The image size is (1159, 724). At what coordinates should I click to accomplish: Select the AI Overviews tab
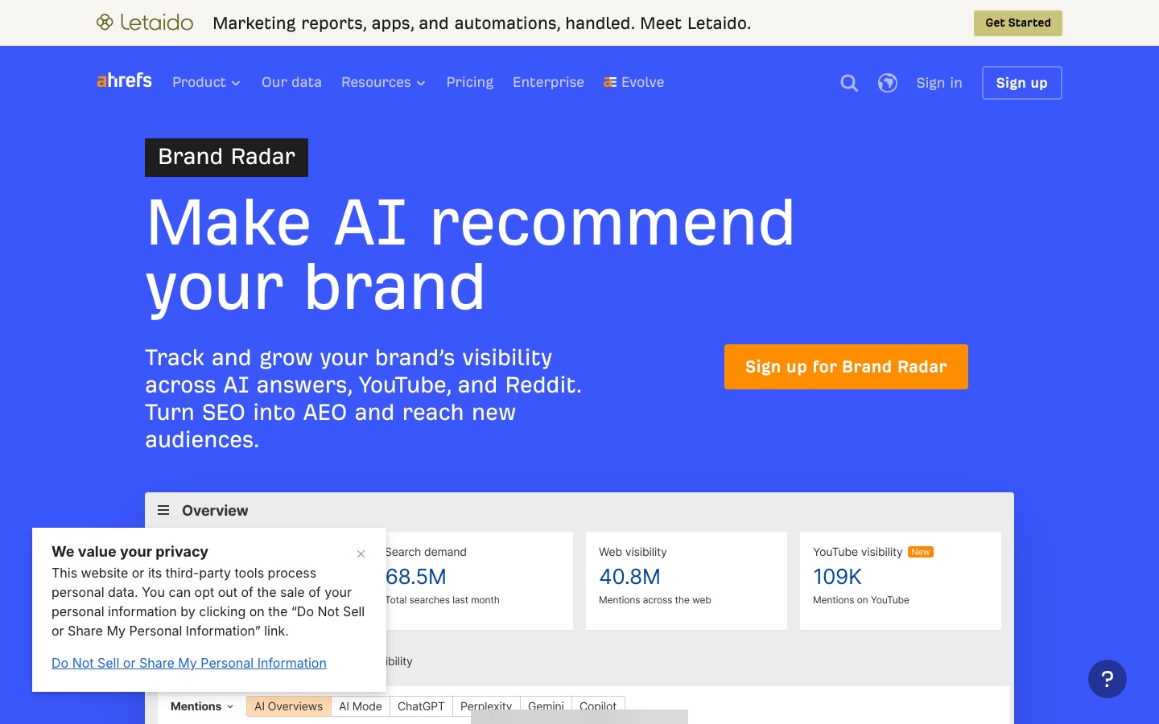(289, 706)
